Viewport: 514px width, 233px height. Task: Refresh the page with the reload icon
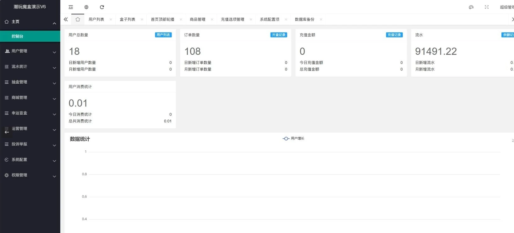tap(102, 7)
